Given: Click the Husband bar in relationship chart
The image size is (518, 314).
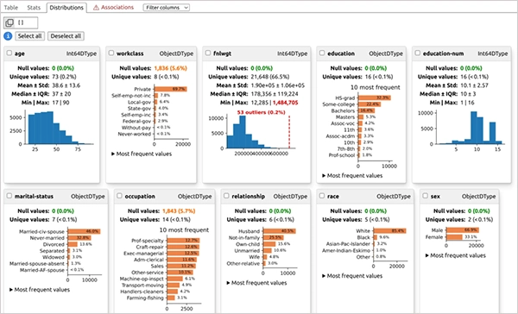Looking at the screenshot, I should point(280,231).
